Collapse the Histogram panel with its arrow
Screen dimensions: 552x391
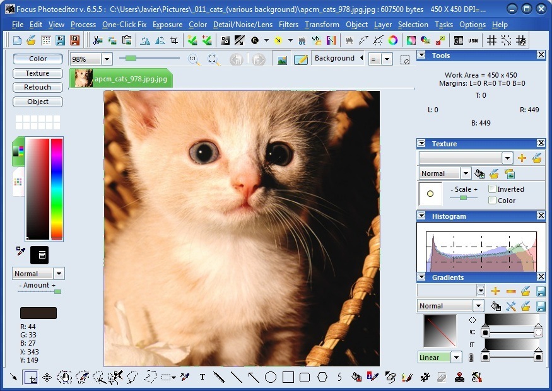tap(421, 216)
